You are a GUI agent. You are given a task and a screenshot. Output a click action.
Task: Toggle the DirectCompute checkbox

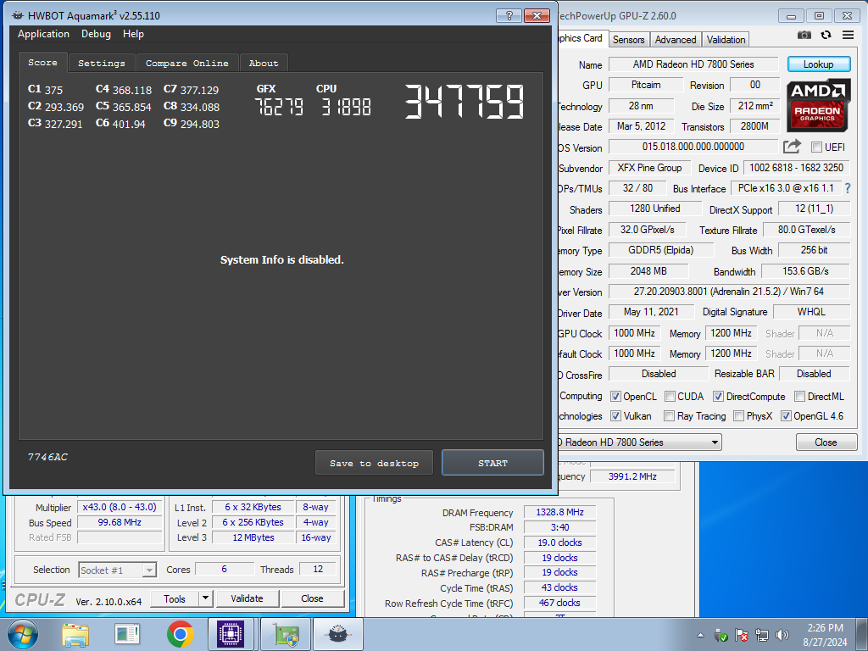coord(718,397)
